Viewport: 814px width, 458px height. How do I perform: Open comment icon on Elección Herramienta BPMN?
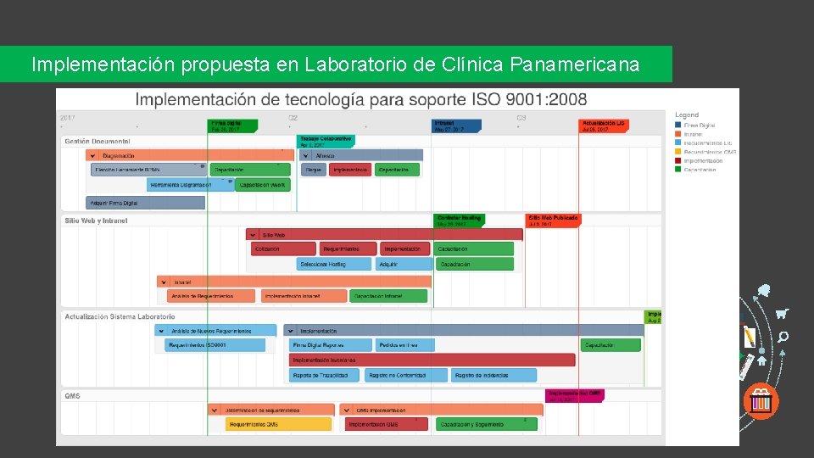coord(203,166)
